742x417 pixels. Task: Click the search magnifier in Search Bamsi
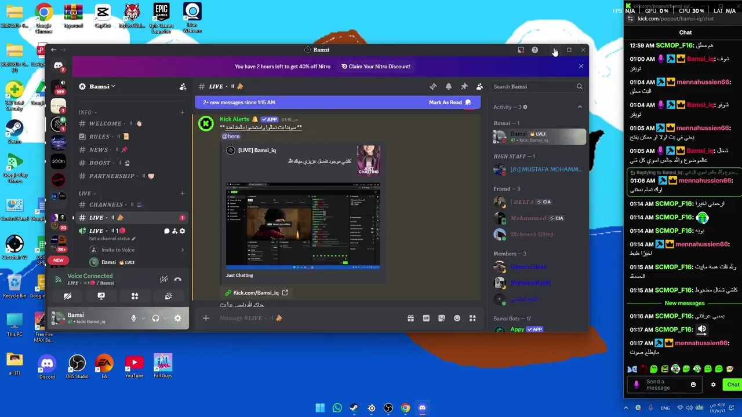579,86
